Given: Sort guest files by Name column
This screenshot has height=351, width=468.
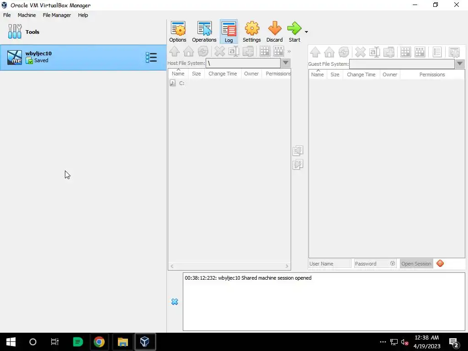Looking at the screenshot, I should pyautogui.click(x=318, y=74).
